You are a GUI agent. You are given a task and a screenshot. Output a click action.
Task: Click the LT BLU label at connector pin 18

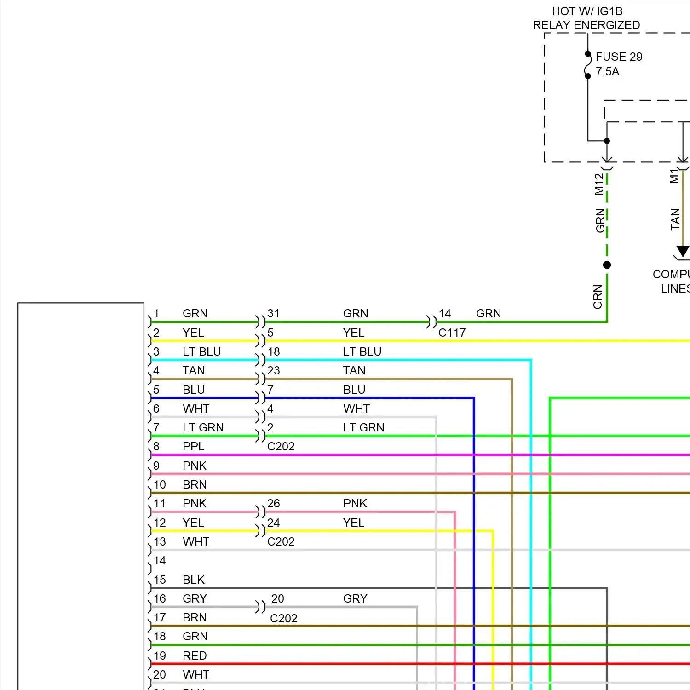click(x=362, y=351)
